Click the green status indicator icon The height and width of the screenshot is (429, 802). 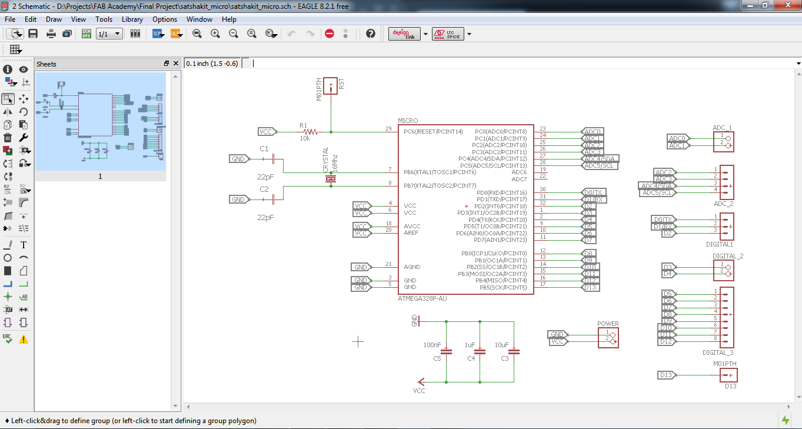click(x=785, y=420)
